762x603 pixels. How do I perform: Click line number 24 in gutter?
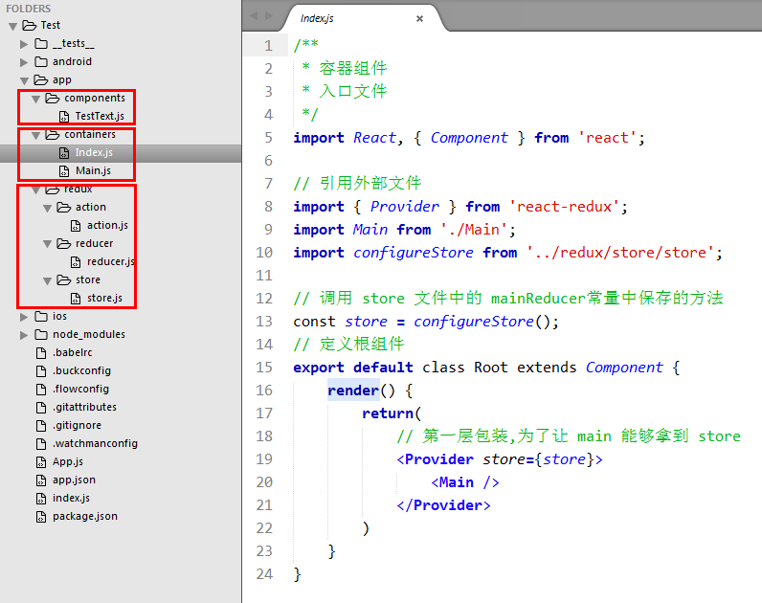[264, 574]
